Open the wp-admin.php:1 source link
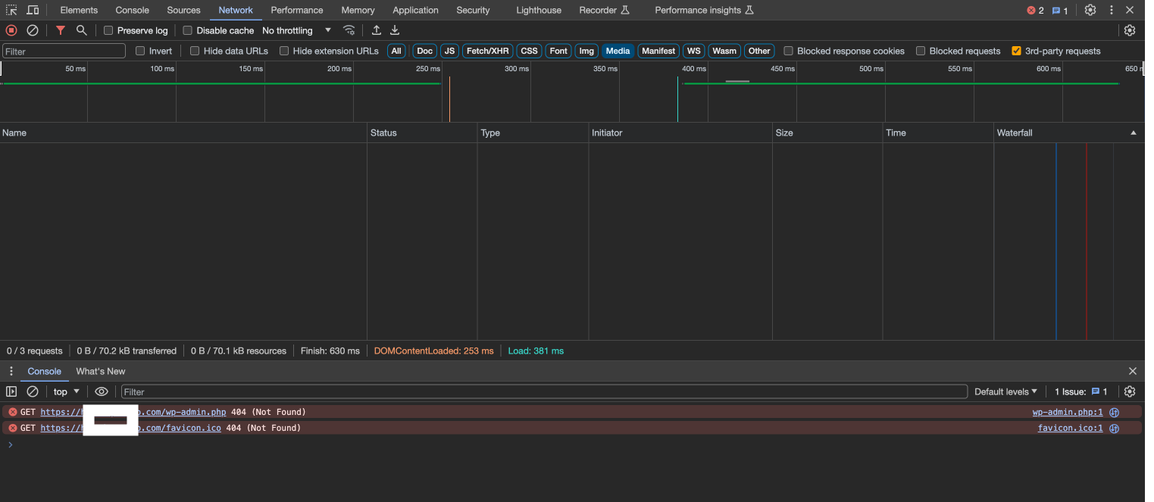The image size is (1154, 502). [1067, 412]
